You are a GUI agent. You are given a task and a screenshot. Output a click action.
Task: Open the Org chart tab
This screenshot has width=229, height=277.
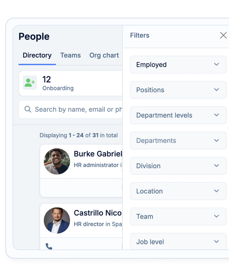point(104,55)
